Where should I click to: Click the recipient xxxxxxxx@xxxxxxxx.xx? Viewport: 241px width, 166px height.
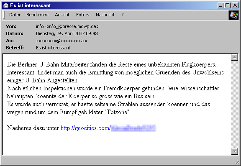pyautogui.click(x=62, y=41)
